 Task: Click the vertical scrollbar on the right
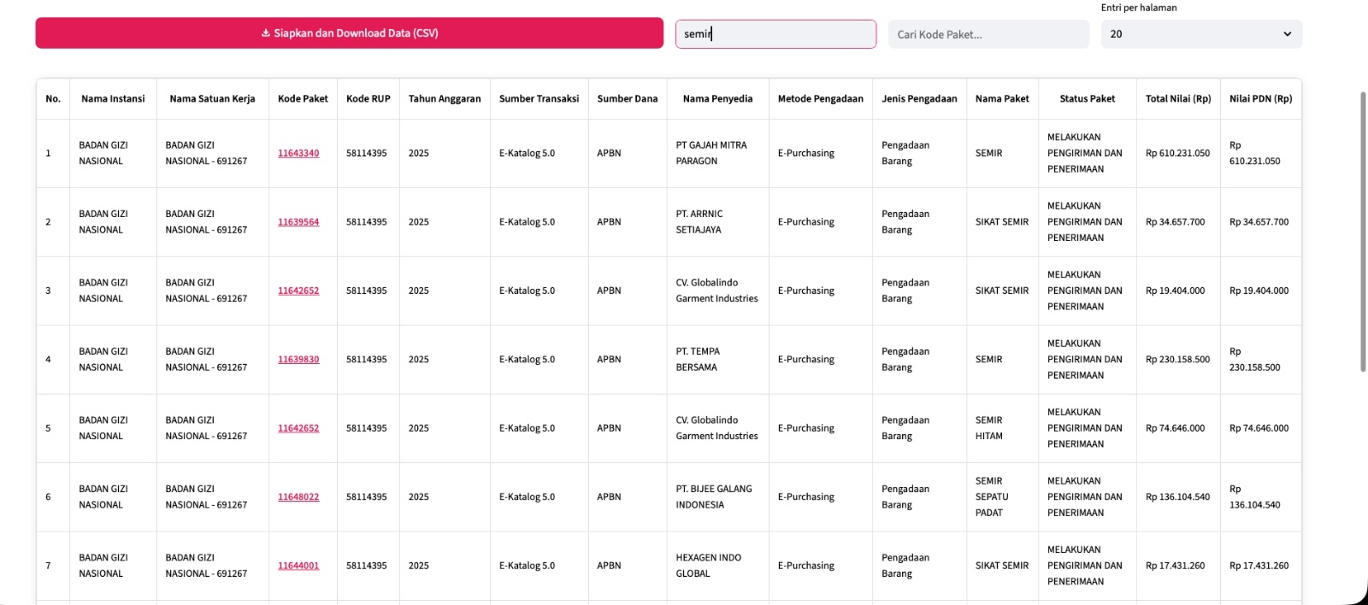tap(1363, 231)
